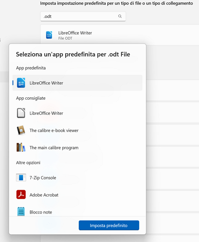Choose The calibre e-book viewer option
199x242 pixels.
click(77, 130)
